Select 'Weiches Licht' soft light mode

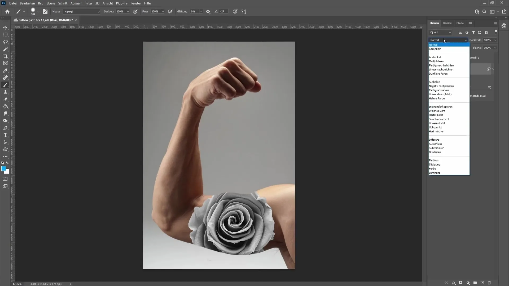437,111
